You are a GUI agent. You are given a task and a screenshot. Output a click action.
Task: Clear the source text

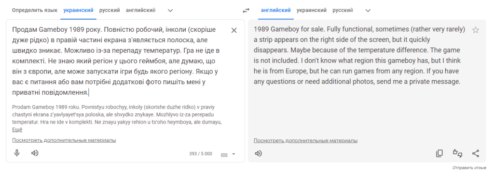coord(234,30)
